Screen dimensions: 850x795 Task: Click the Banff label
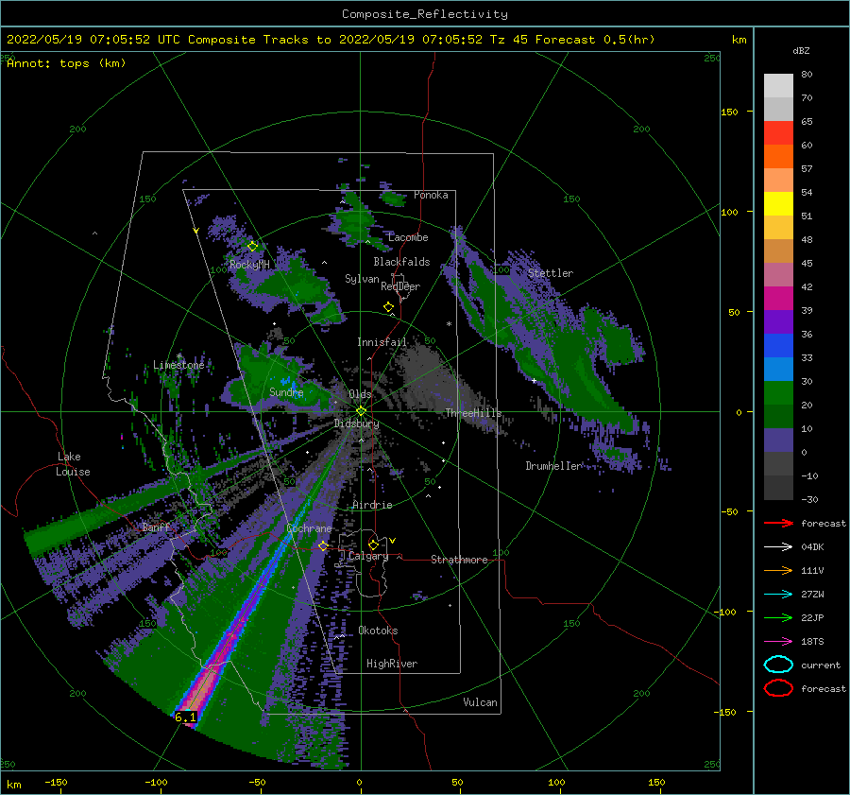coord(156,527)
